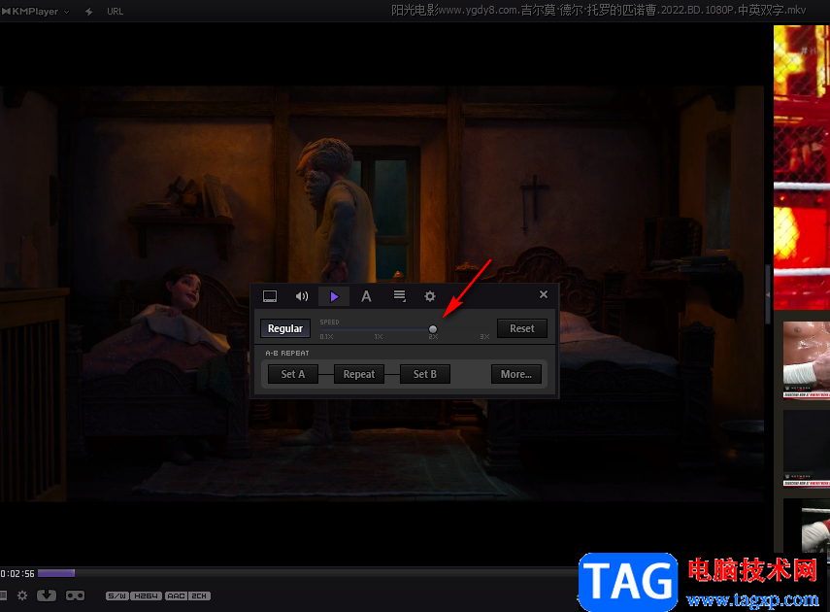Click the lightning bolt icon in title bar
830x612 pixels.
pyautogui.click(x=89, y=11)
